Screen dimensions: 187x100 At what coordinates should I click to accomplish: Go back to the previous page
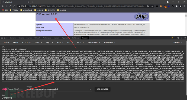3,6
